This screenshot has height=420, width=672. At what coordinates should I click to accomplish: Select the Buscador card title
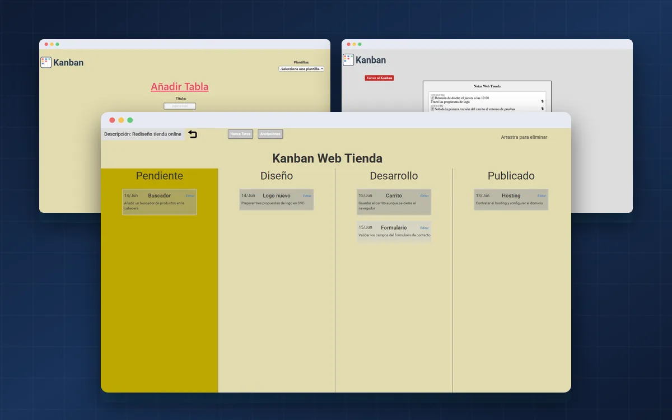pyautogui.click(x=160, y=195)
